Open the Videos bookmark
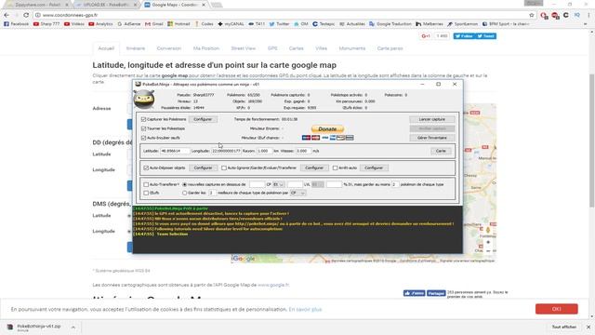 coord(74,23)
